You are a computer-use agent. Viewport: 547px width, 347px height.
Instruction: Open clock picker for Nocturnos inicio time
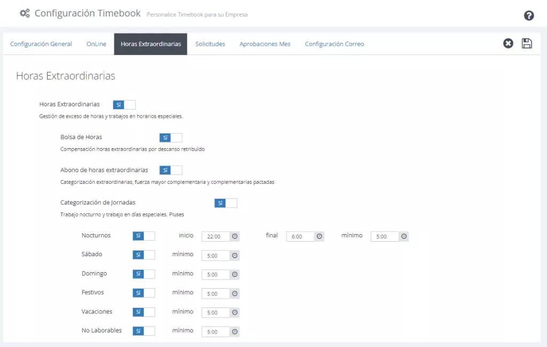[235, 236]
